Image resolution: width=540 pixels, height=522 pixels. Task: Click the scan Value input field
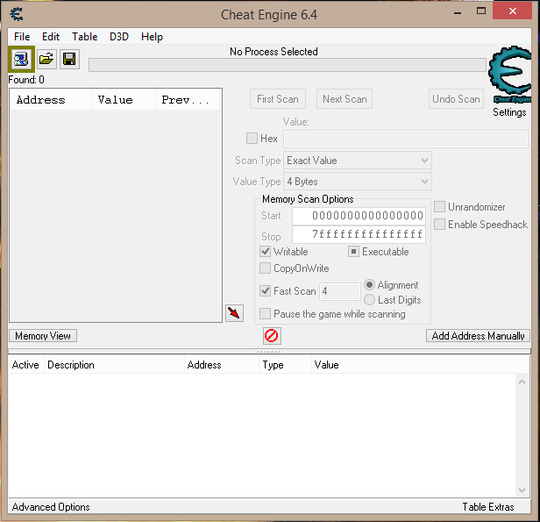pyautogui.click(x=406, y=139)
